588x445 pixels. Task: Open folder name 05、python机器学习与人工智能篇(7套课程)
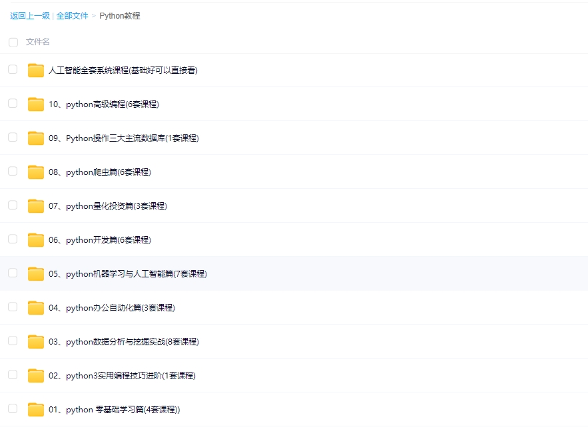tap(128, 274)
